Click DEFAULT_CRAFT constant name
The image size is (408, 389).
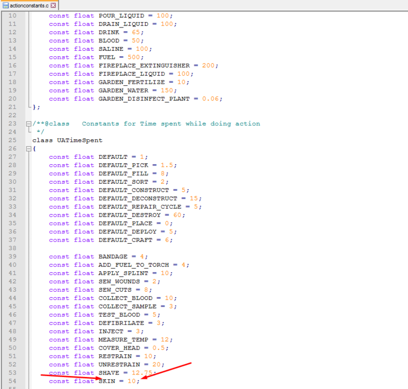[125, 240]
